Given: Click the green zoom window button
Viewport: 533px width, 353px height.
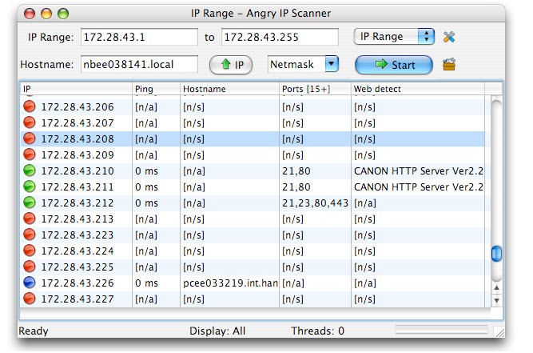Looking at the screenshot, I should point(63,14).
